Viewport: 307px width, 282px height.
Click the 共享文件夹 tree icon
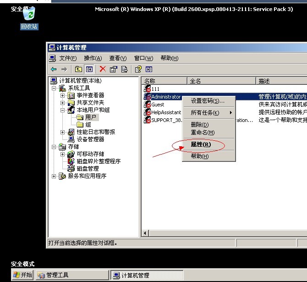pos(71,103)
